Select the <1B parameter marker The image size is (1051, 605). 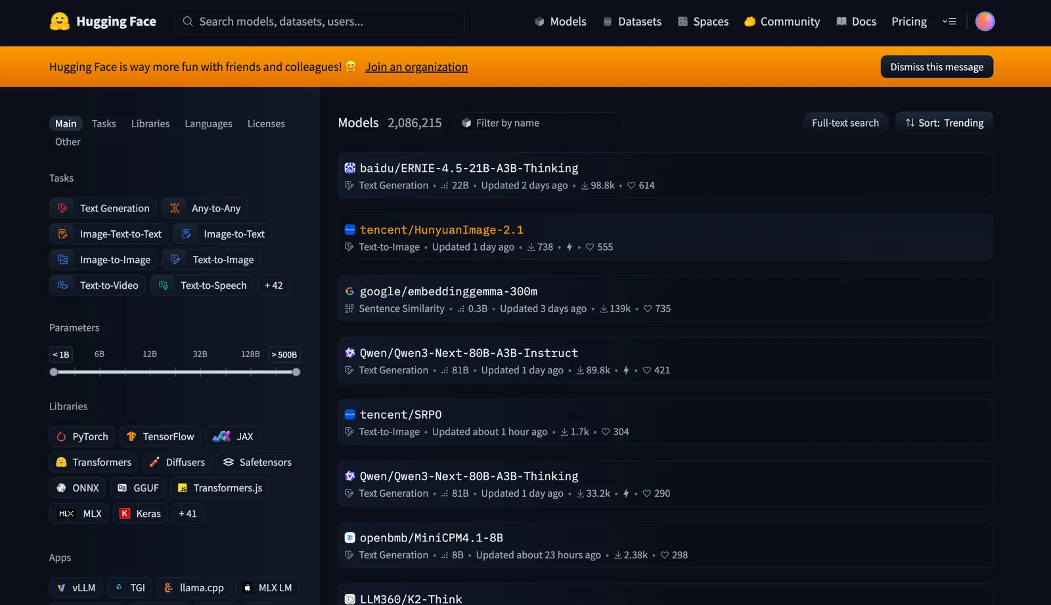tap(61, 354)
